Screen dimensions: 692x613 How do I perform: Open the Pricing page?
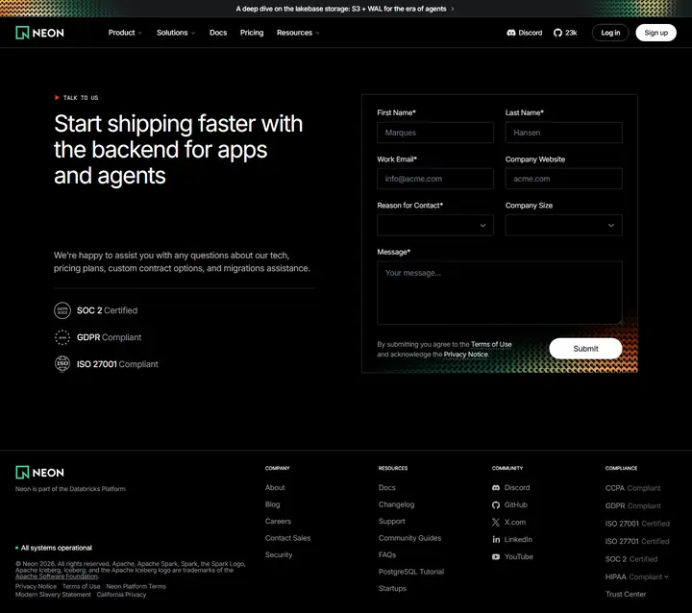[x=252, y=33]
